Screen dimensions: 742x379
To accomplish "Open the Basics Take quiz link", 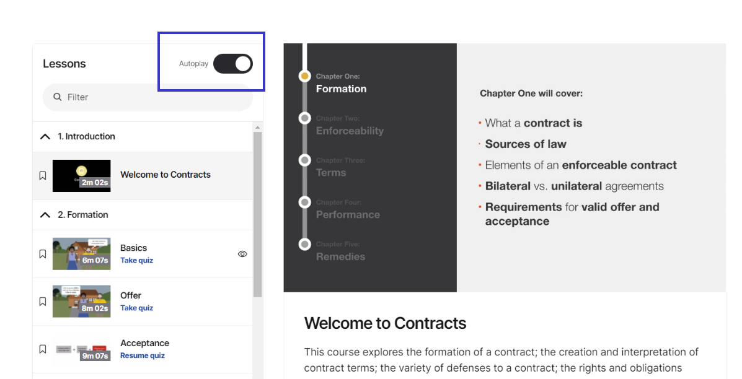I will point(137,260).
